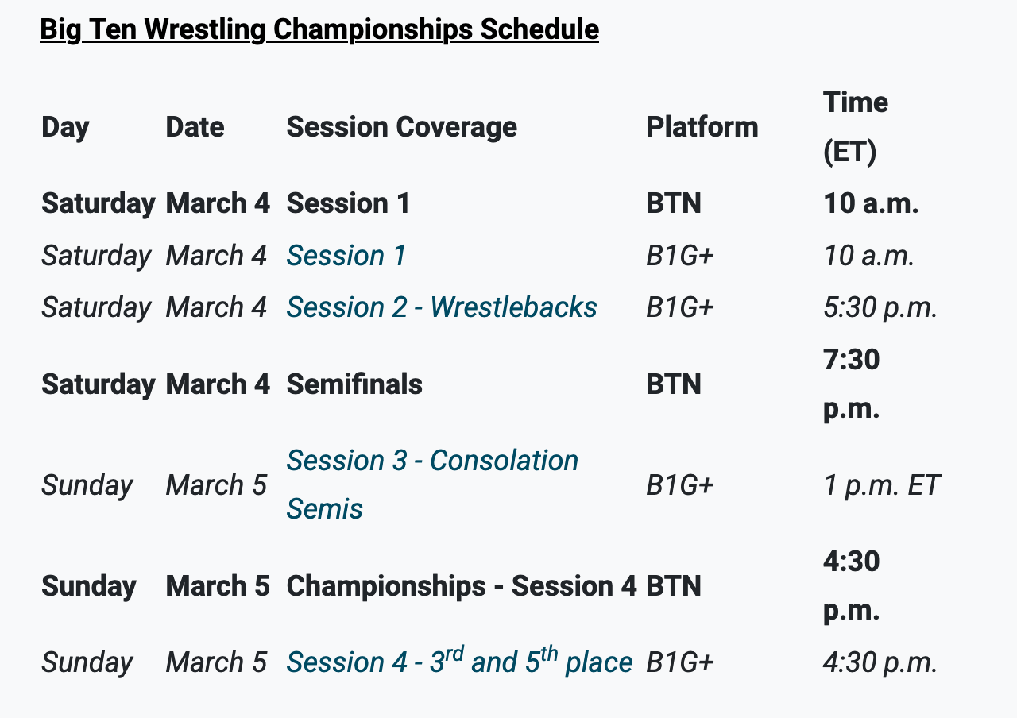1017x718 pixels.
Task: Click the Big Ten Wrestling Championships Schedule heading
Action: pyautogui.click(x=319, y=29)
